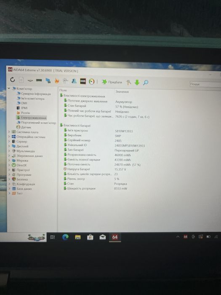Click the blue monitors GPGPU benchmark icon

48,81
